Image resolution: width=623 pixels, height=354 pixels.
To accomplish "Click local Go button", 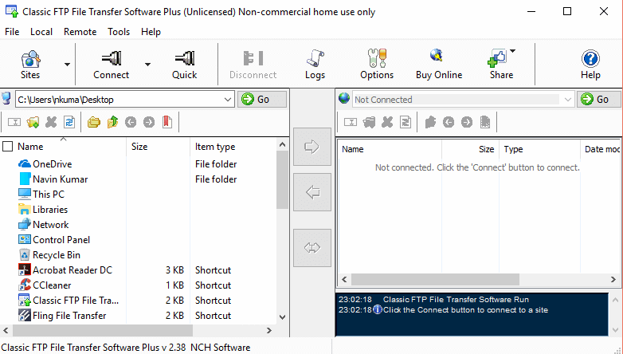I will coord(262,100).
